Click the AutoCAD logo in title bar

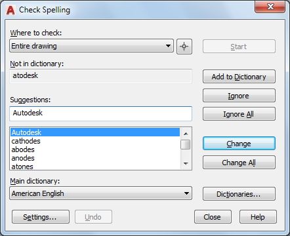tap(10, 10)
